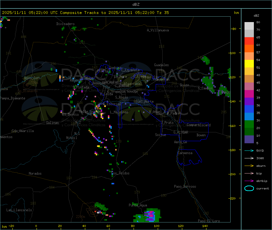
Task: Click the 'Salinas' map label
Action: 52,123
